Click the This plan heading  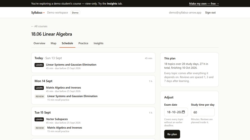170,58
